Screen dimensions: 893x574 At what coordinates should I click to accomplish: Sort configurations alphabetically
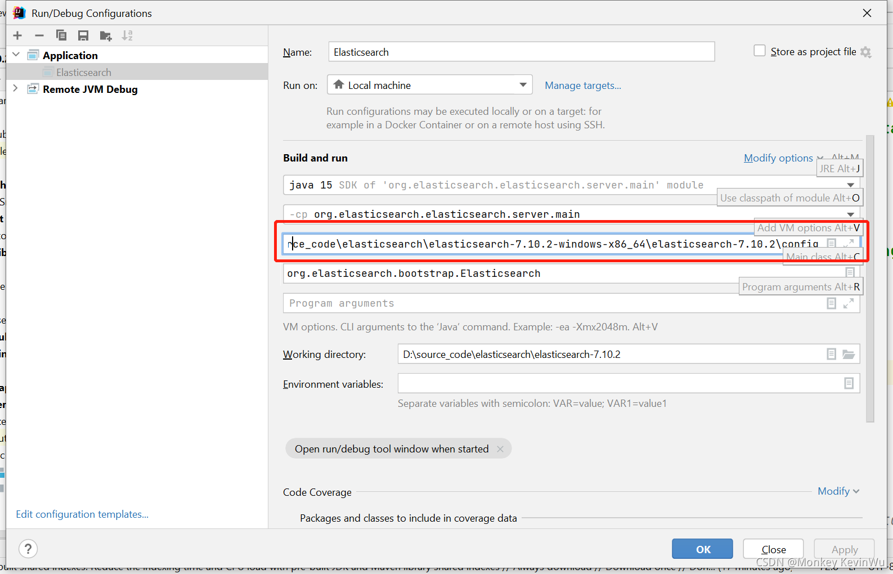click(x=127, y=35)
